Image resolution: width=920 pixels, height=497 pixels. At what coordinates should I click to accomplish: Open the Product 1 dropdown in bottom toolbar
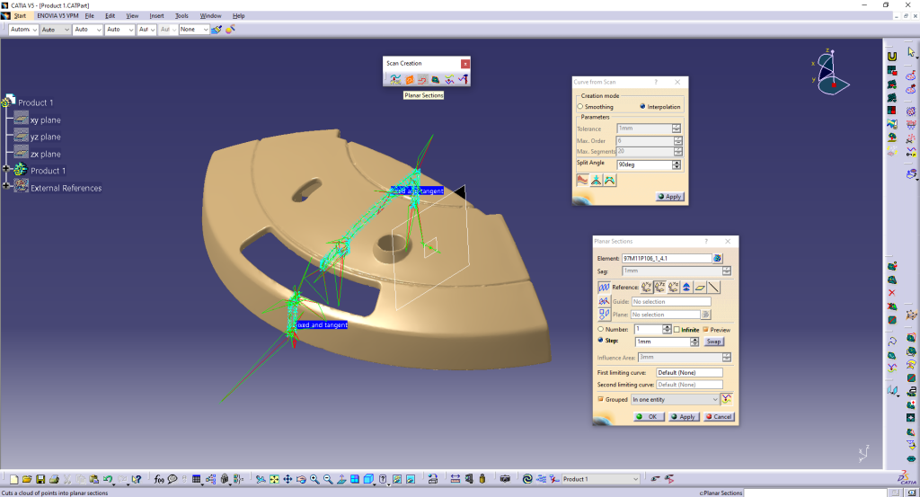[x=601, y=479]
